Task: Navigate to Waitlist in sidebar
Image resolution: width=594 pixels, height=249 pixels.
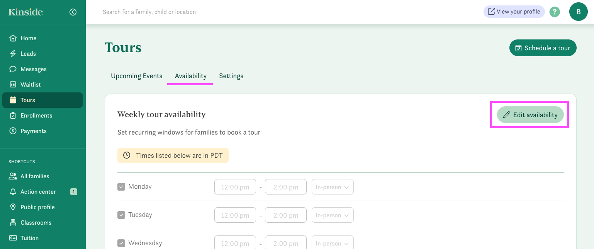Action: [x=31, y=85]
